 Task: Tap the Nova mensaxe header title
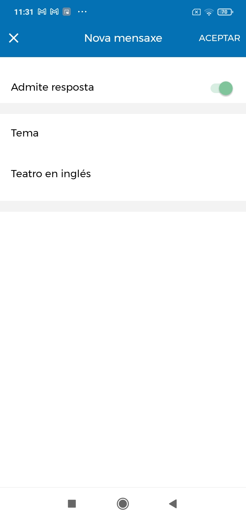click(x=123, y=38)
